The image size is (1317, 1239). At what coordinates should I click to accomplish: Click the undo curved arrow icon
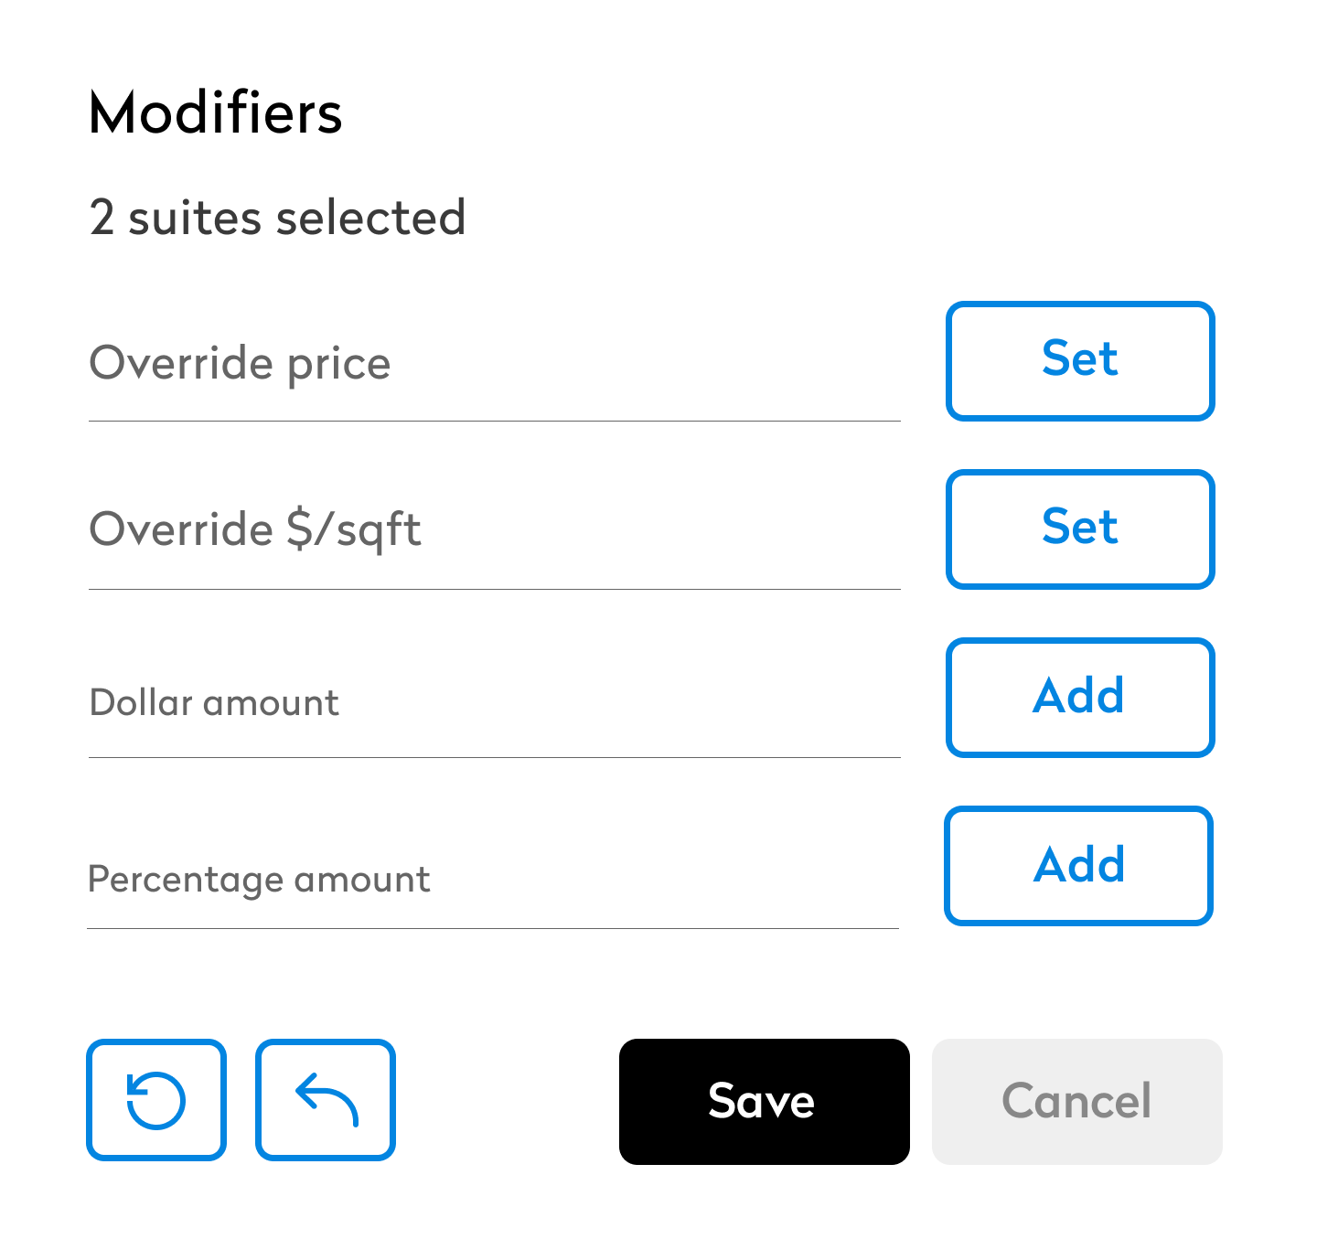(x=326, y=1099)
